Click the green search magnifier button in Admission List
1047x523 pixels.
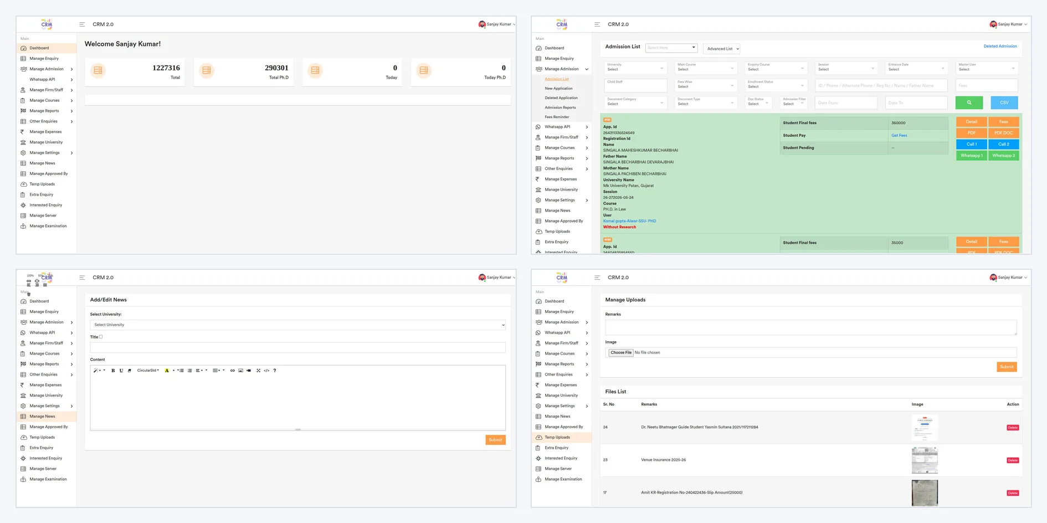[969, 102]
